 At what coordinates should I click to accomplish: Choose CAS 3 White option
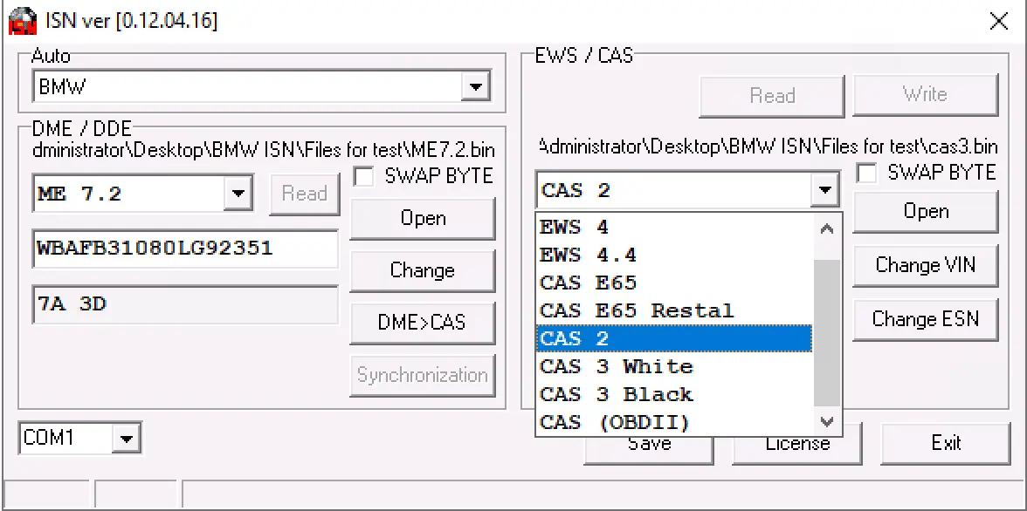coord(616,366)
